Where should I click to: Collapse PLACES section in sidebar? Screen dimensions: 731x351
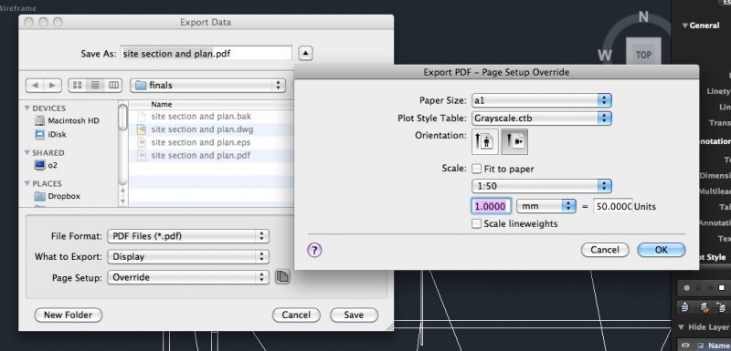tap(27, 183)
